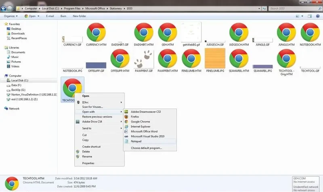Click Restore previous versions
The height and width of the screenshot is (192, 323).
point(99,117)
